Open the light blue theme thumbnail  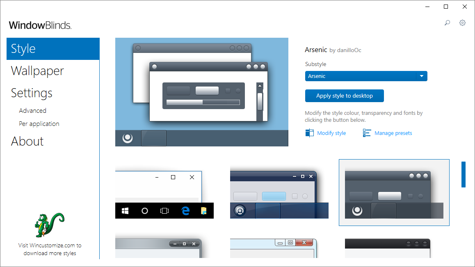pyautogui.click(x=279, y=193)
